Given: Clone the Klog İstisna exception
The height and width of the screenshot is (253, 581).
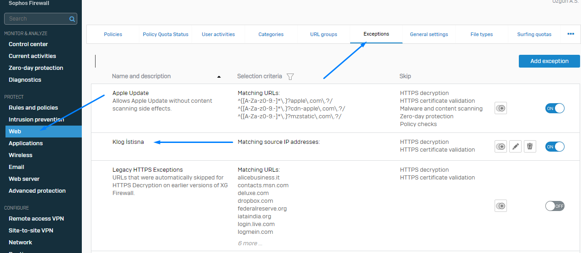Looking at the screenshot, I should pos(501,147).
